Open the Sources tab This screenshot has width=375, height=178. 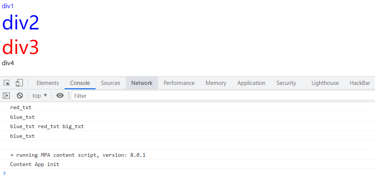point(111,83)
